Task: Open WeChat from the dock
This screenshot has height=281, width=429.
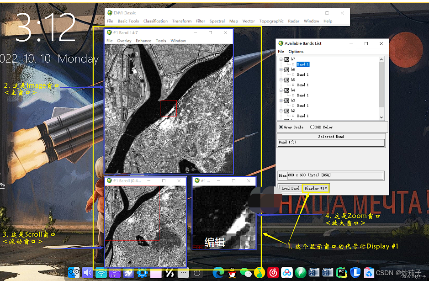Action: pyautogui.click(x=246, y=273)
